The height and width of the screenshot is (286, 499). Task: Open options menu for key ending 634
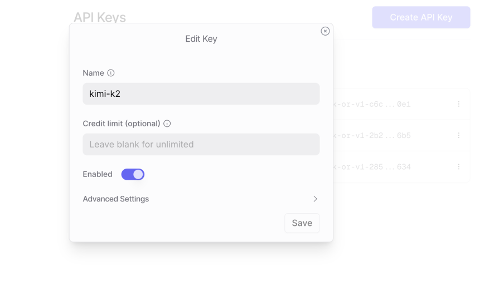click(459, 166)
